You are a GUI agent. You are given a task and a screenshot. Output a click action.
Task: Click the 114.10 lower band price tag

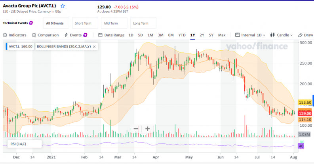305,120
